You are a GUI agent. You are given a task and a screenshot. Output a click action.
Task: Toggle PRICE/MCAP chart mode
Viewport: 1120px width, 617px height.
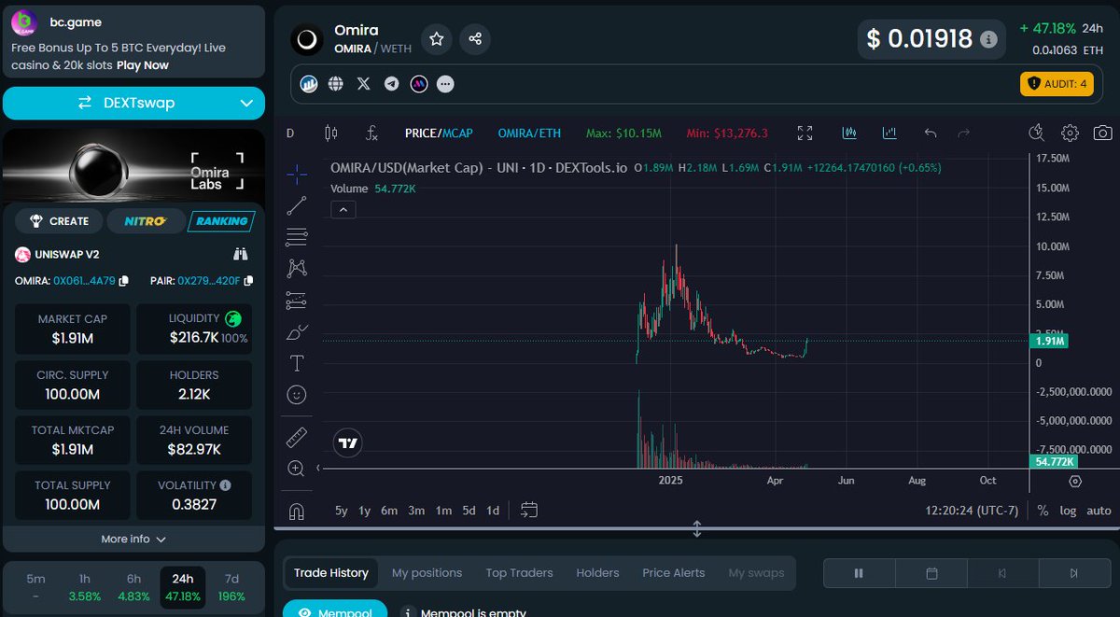(439, 133)
